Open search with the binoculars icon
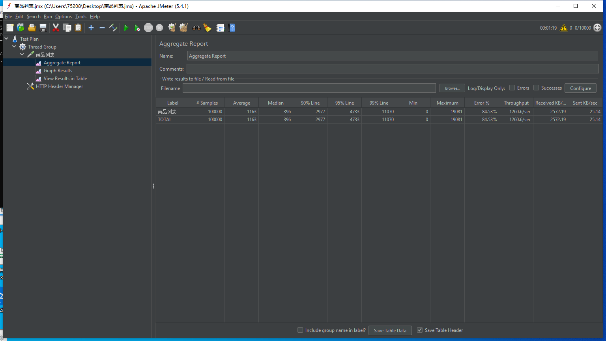606x341 pixels. click(x=196, y=28)
